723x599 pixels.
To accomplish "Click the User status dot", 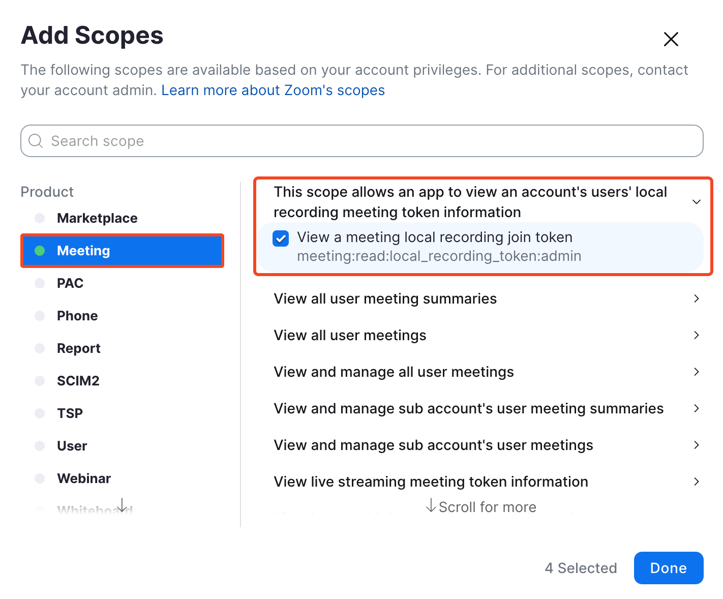I will pyautogui.click(x=40, y=446).
